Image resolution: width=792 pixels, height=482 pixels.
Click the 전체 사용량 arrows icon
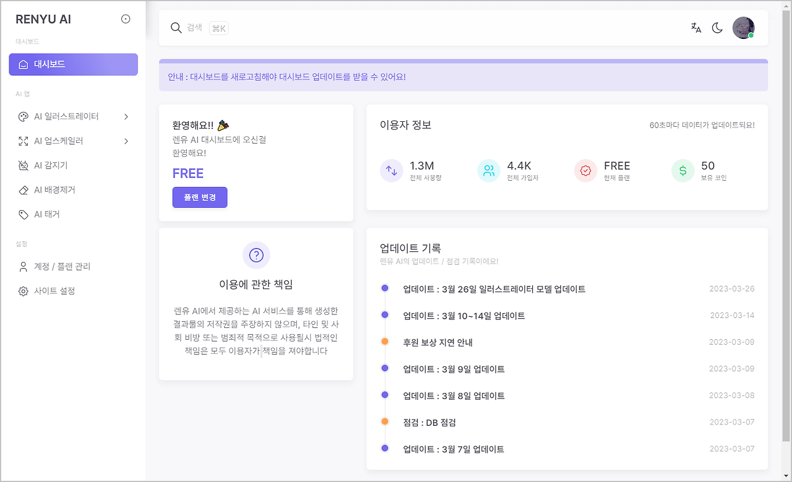pyautogui.click(x=391, y=170)
